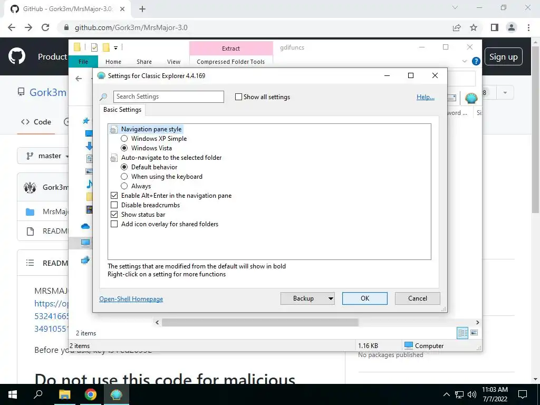Open the Share ribbon tab in Explorer
This screenshot has width=540, height=405.
pyautogui.click(x=144, y=62)
